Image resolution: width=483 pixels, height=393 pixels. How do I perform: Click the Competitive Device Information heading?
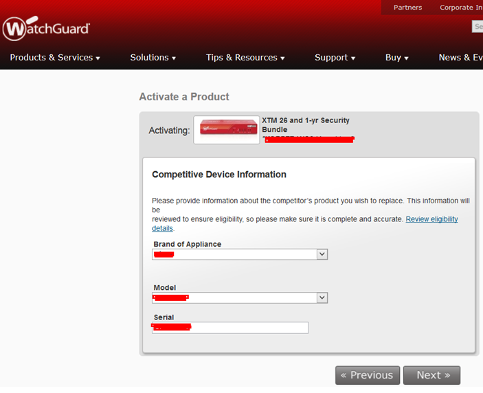[219, 175]
